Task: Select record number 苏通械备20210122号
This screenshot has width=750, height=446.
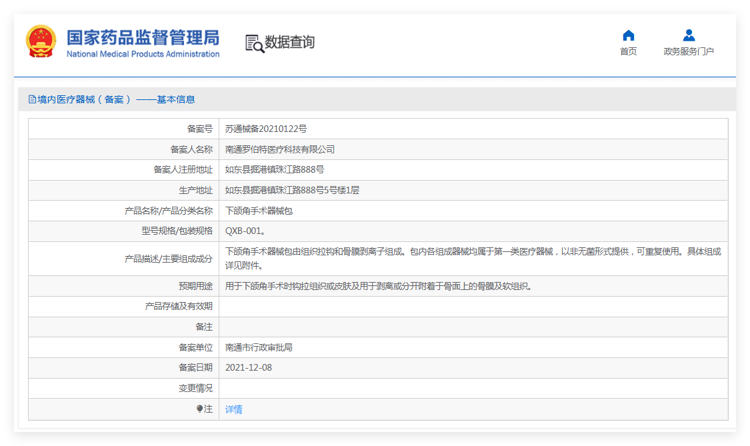Action: click(x=266, y=129)
